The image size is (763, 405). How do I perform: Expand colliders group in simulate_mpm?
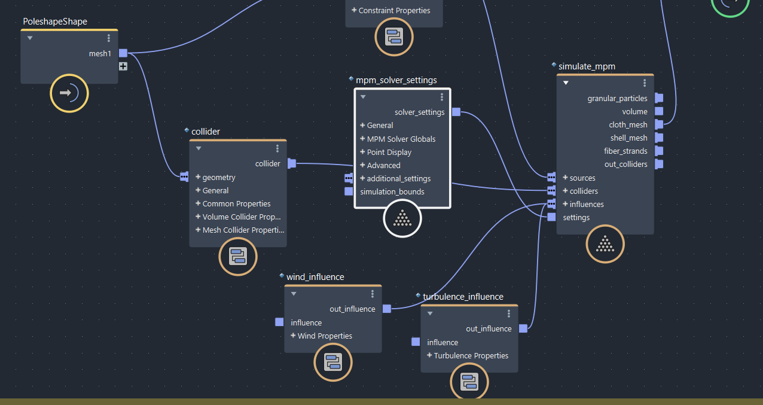(x=566, y=191)
